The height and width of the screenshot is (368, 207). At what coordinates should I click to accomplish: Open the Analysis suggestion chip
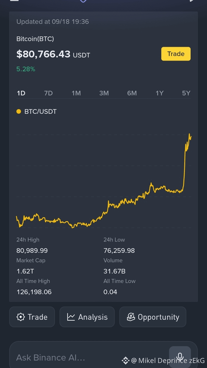pyautogui.click(x=87, y=317)
